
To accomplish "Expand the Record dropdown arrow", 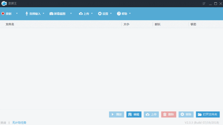I will 17,14.
